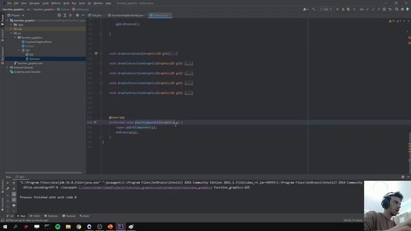Rerun the program in Run panel
Image resolution: width=411 pixels, height=231 pixels.
[8, 183]
